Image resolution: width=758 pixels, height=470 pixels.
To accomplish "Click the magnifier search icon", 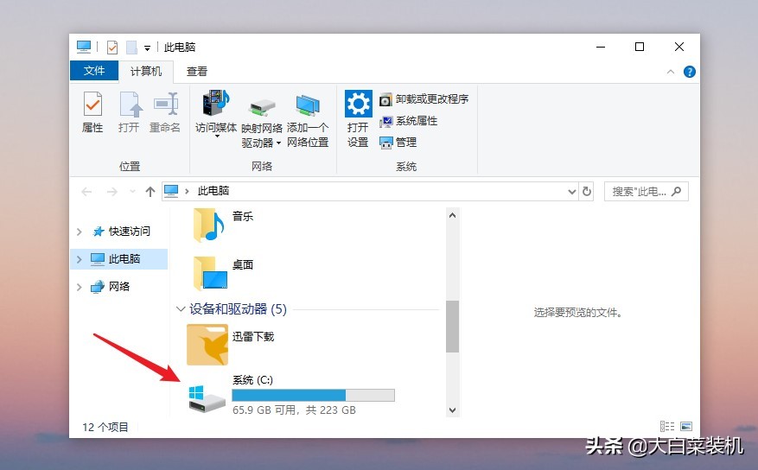I will (x=677, y=191).
